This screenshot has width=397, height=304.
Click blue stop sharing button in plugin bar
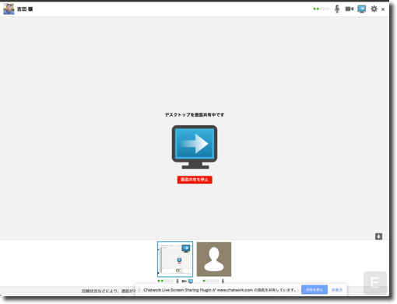click(314, 290)
